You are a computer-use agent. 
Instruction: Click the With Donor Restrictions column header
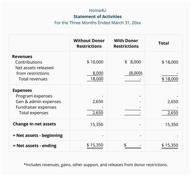pyautogui.click(x=126, y=43)
